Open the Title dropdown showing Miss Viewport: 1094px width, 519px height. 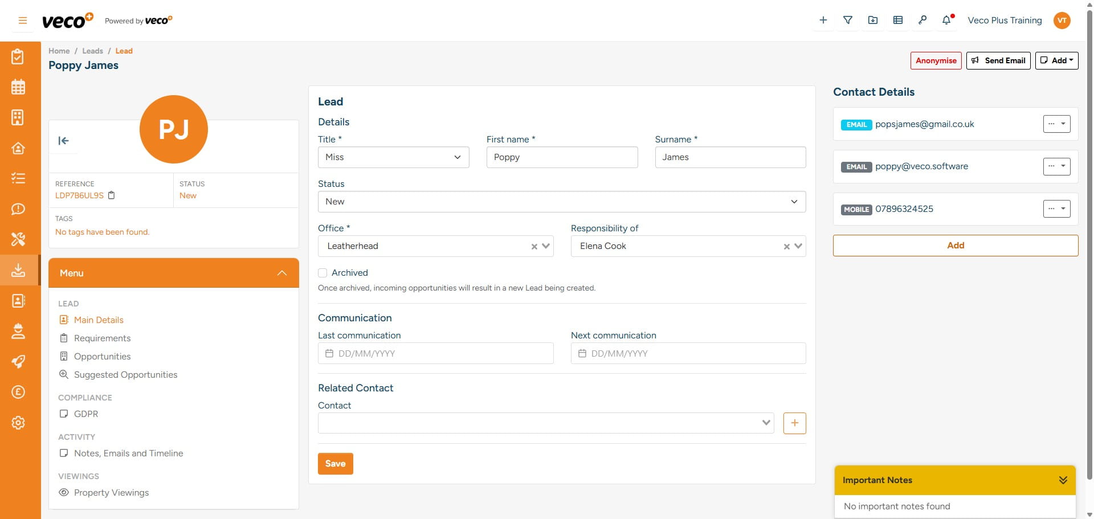(393, 157)
